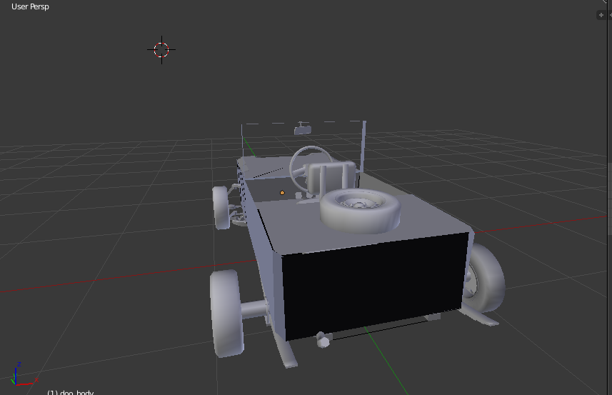612x395 pixels.
Task: Select the rear-view mirror on the windshield frame
Action: coord(303,129)
